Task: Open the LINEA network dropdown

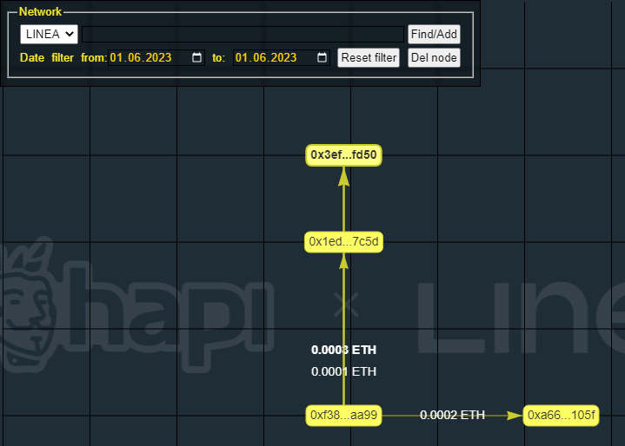Action: pos(49,34)
